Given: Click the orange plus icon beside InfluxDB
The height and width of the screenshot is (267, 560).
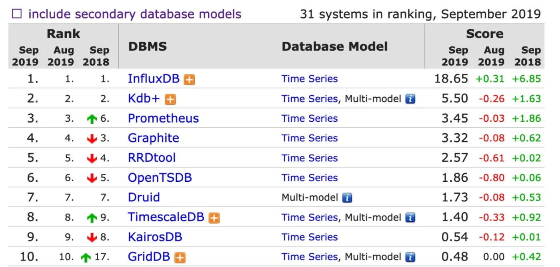Looking at the screenshot, I should [x=189, y=80].
